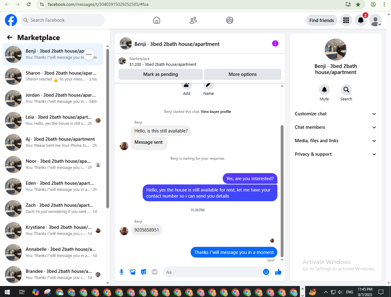This screenshot has height=297, width=391.
Task: Click the phone number message 9205858951
Action: 147,230
